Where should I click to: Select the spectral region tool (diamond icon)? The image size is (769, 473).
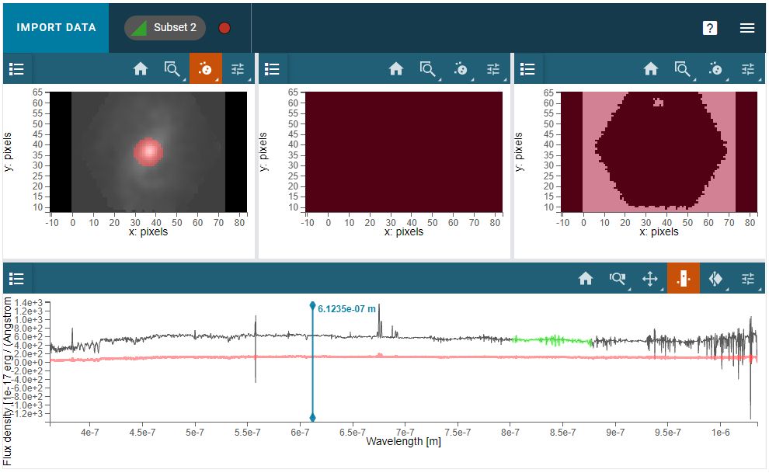[x=715, y=278]
